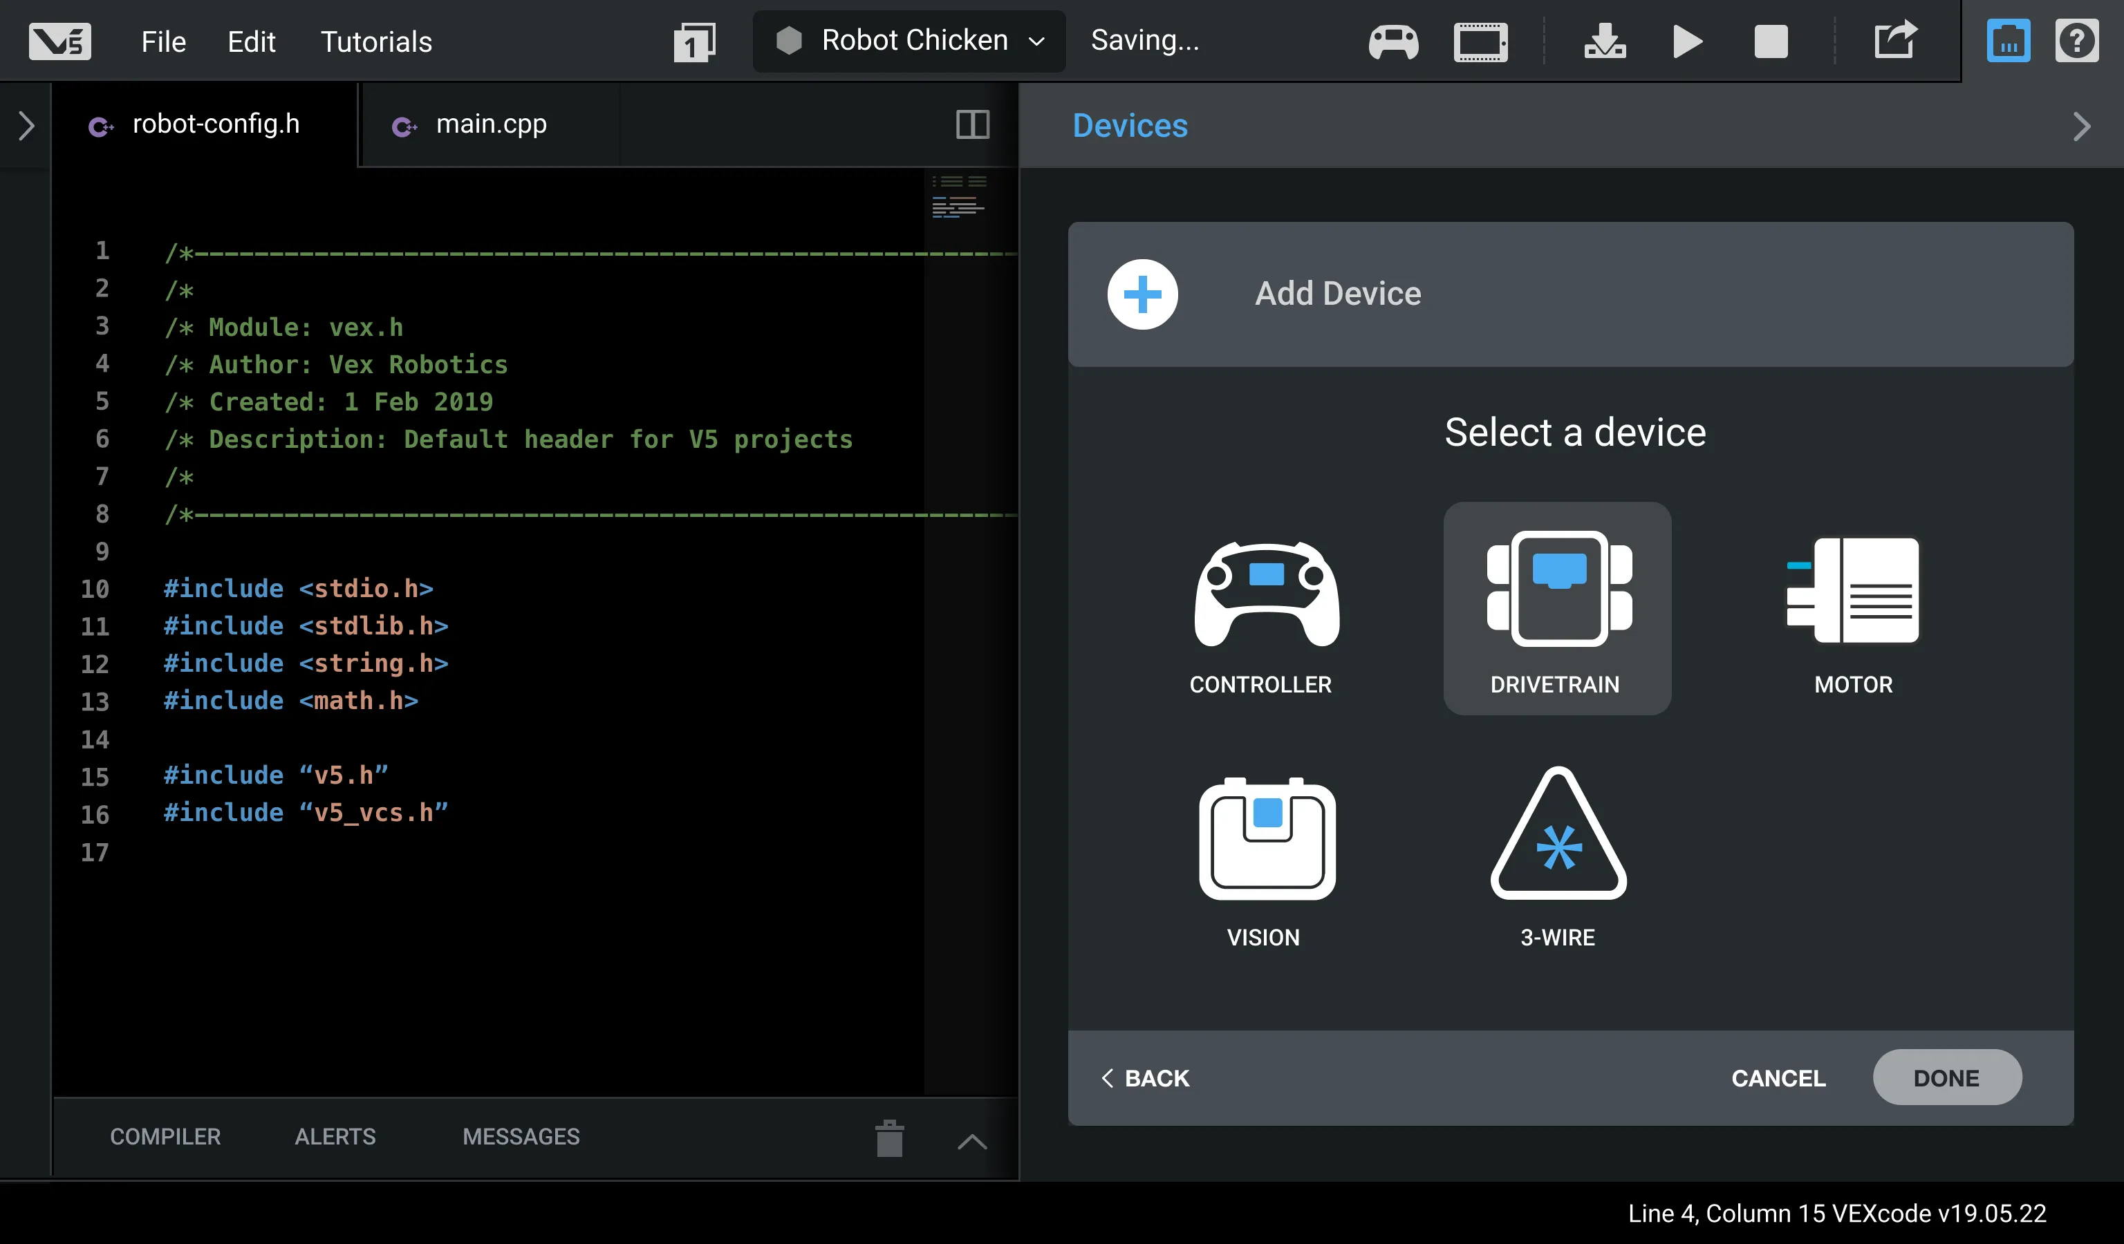
Task: Open the Tutorials menu
Action: (376, 41)
